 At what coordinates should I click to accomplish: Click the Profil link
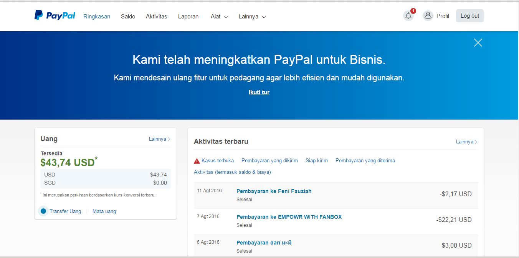coord(443,16)
